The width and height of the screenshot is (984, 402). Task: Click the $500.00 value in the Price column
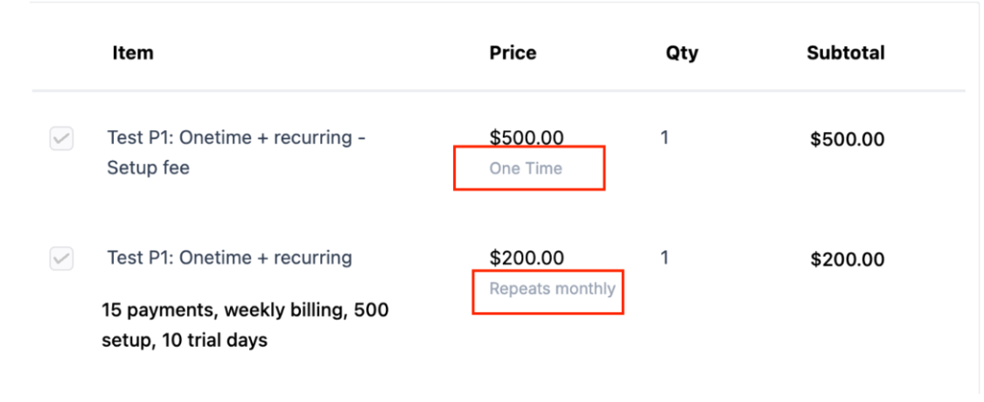point(527,138)
